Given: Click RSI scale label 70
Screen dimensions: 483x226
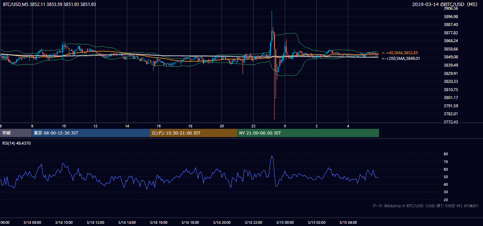Looking at the screenshot, I should click(446, 162).
